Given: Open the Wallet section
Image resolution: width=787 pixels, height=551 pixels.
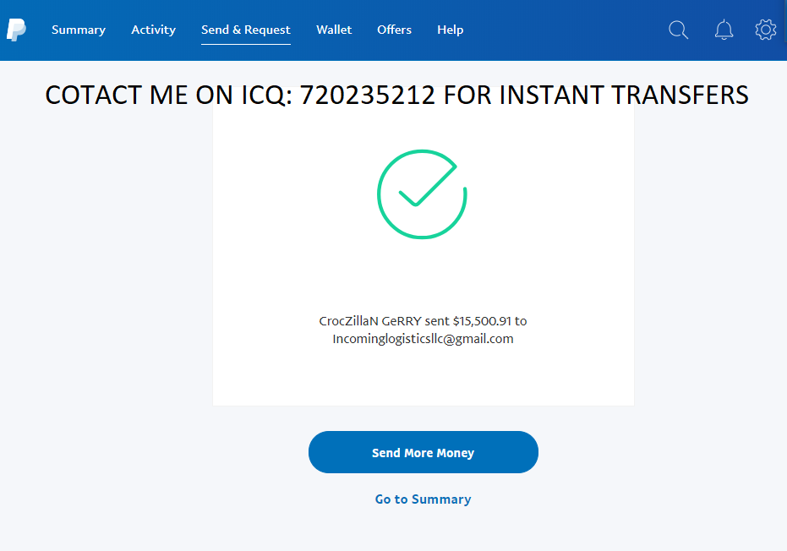Looking at the screenshot, I should 334,30.
